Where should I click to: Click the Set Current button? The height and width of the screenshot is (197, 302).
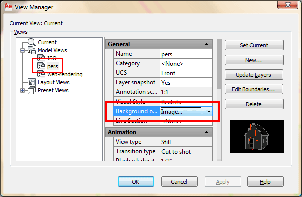click(254, 45)
